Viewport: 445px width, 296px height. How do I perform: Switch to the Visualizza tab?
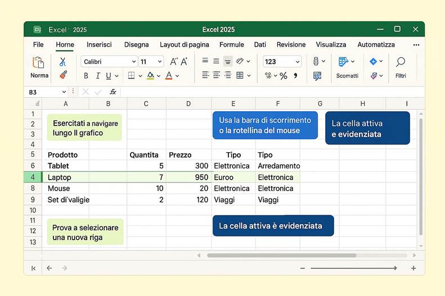pos(331,44)
